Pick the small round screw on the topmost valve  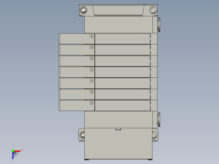91,36
